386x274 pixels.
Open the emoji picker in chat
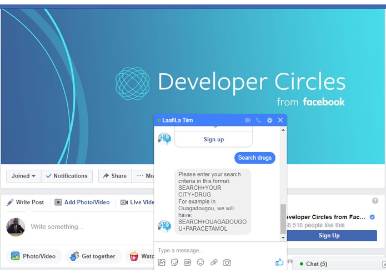pyautogui.click(x=200, y=262)
